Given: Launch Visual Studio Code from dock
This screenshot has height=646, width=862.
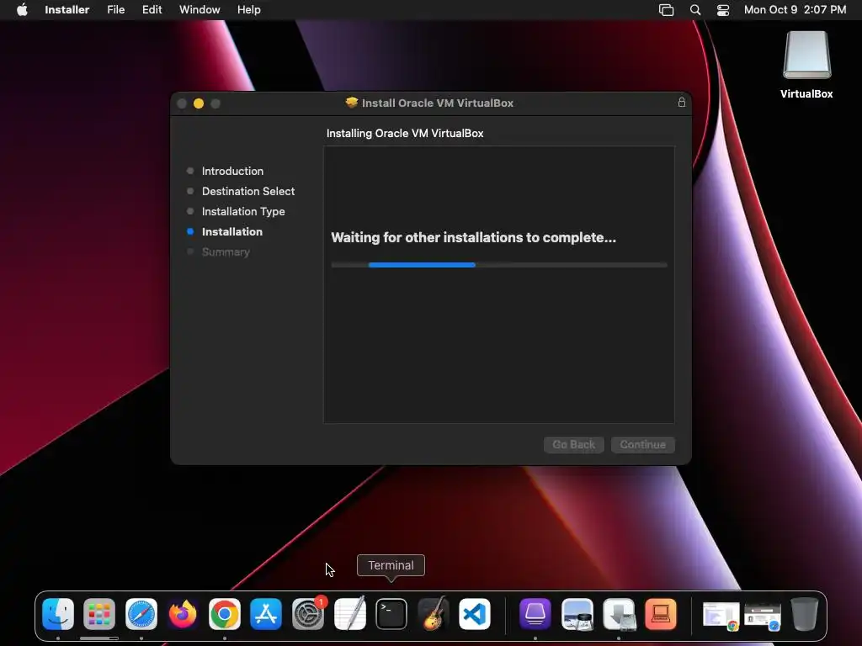Looking at the screenshot, I should 475,614.
